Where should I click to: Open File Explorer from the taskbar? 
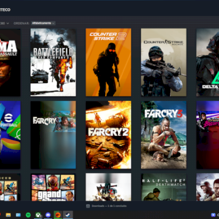pyautogui.click(x=8, y=215)
